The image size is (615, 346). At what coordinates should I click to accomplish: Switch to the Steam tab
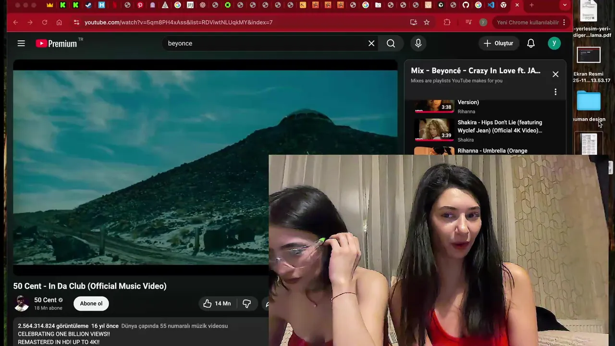point(88,5)
